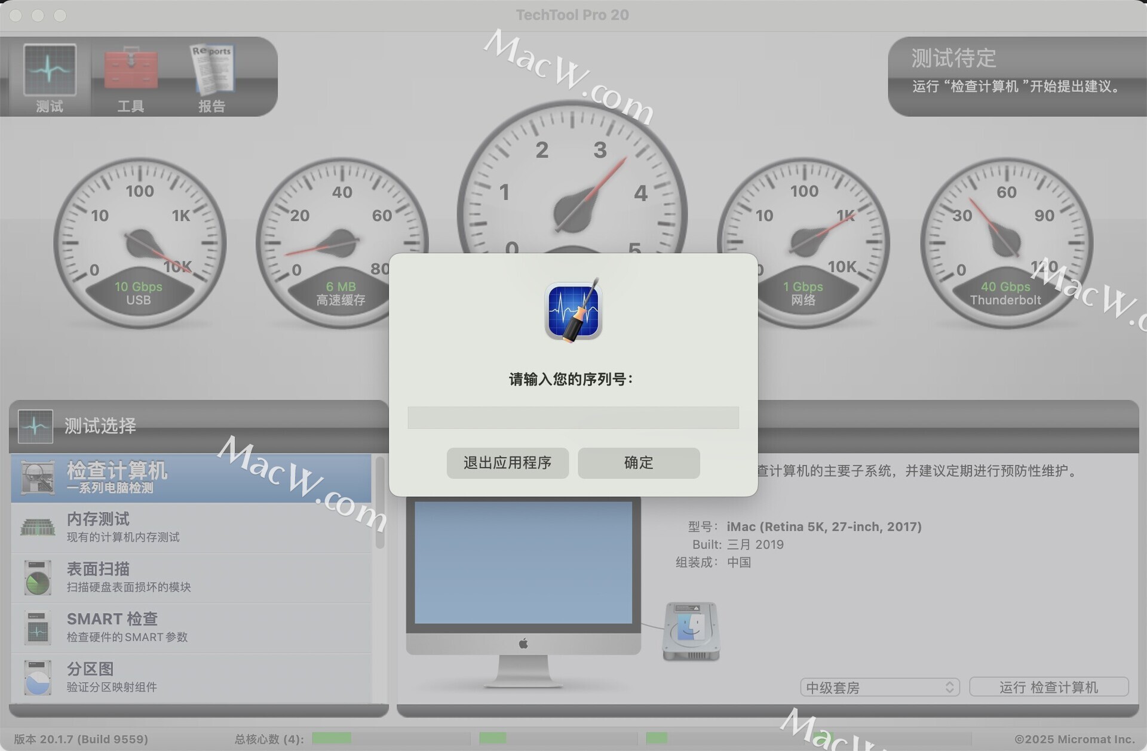The height and width of the screenshot is (751, 1147).
Task: Click the 退出应用程序 button
Action: pyautogui.click(x=507, y=463)
